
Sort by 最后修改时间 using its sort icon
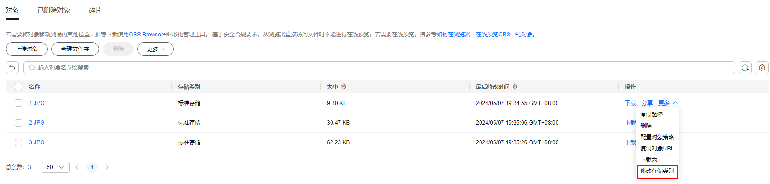tap(515, 86)
